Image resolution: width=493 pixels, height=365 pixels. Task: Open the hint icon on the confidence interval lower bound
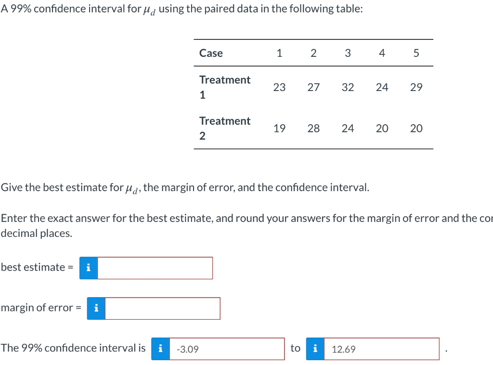160,349
